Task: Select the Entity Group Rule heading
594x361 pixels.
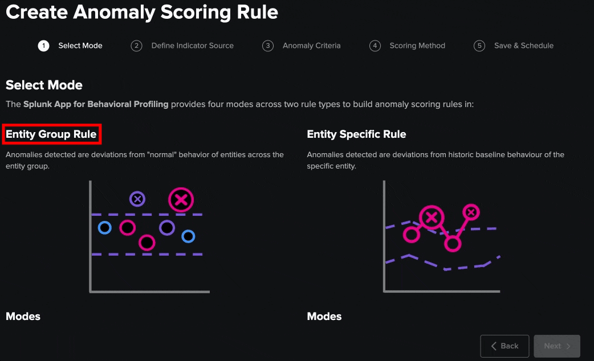Action: (51, 134)
